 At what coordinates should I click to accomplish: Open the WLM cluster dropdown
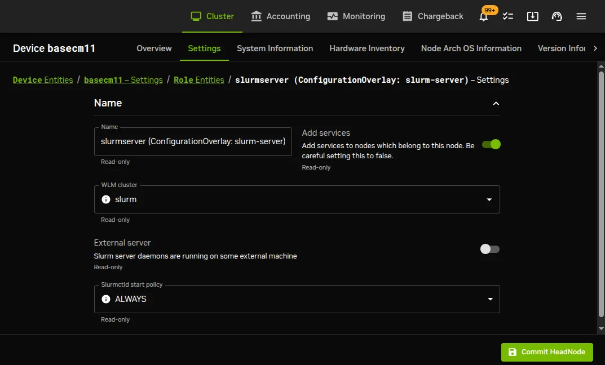click(x=297, y=199)
